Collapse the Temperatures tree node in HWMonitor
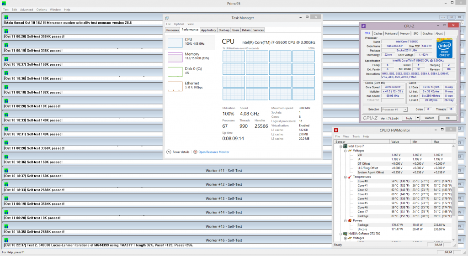 [346, 177]
